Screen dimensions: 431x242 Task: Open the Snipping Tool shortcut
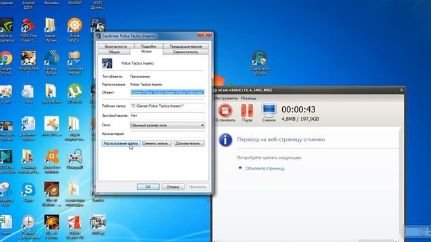[5, 194]
